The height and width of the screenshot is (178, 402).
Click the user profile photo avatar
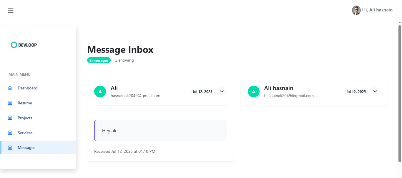pyautogui.click(x=356, y=10)
